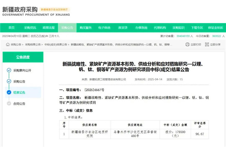This screenshot has height=147, width=226.
Task: Click the QR code icon for 立即分享
Action: pos(207,45)
